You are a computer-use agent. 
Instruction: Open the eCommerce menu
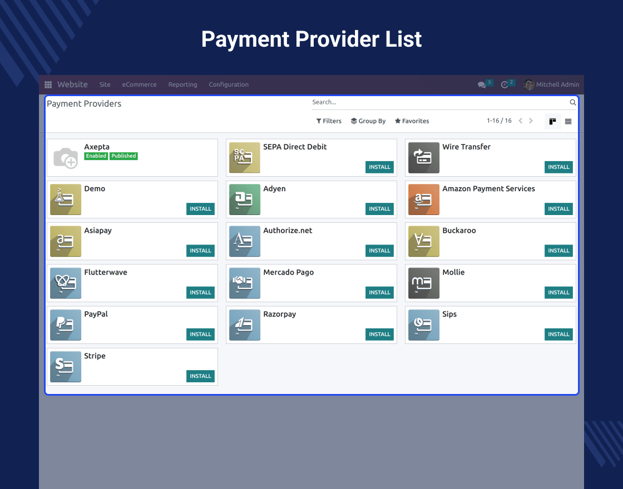click(139, 84)
